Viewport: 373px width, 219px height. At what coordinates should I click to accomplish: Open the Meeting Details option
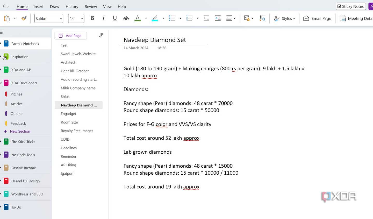pos(356,18)
